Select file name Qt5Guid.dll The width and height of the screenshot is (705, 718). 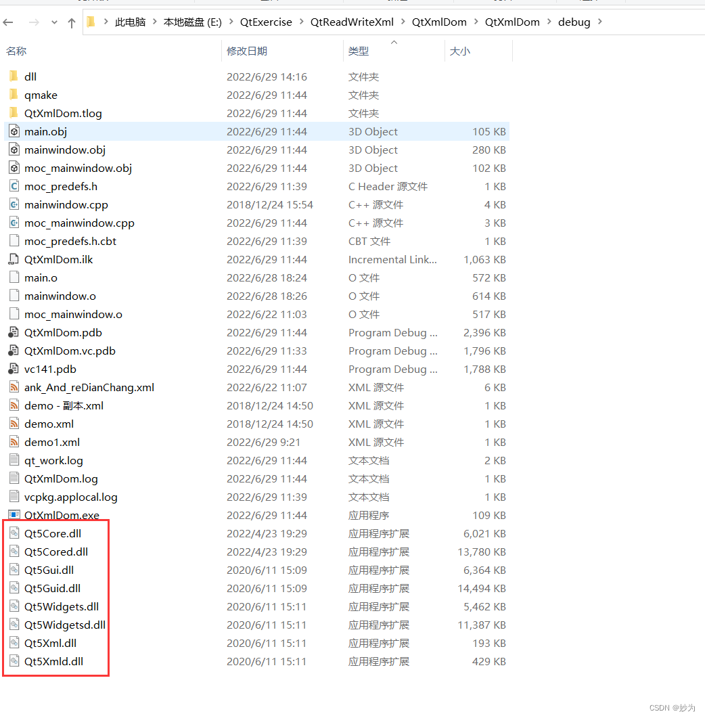(x=52, y=589)
